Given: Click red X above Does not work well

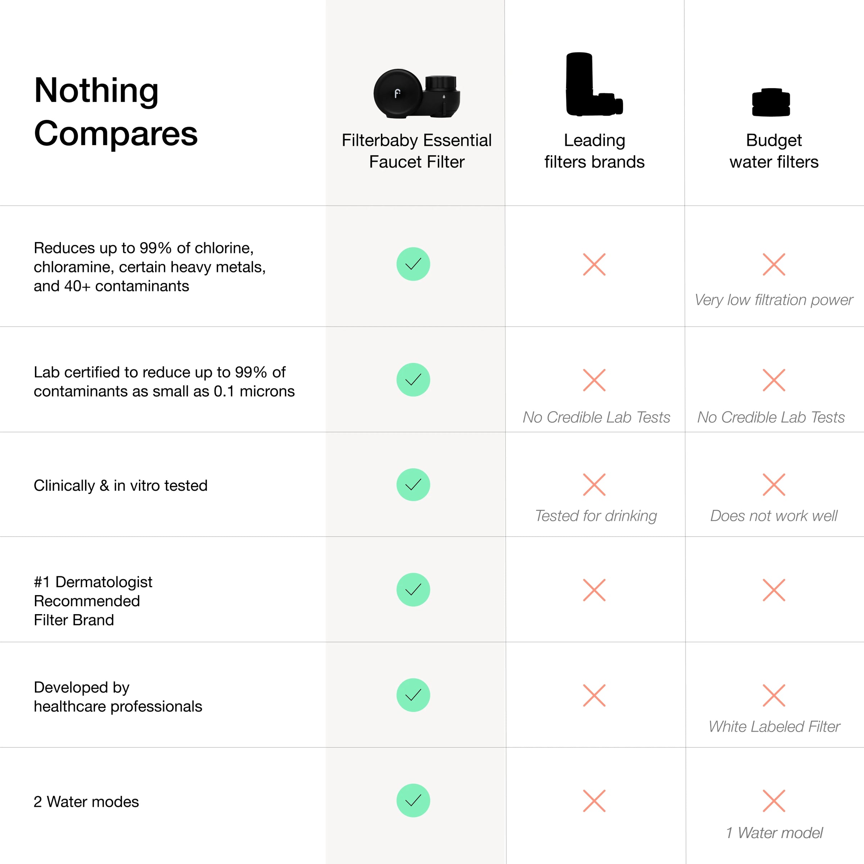Looking at the screenshot, I should pyautogui.click(x=774, y=485).
